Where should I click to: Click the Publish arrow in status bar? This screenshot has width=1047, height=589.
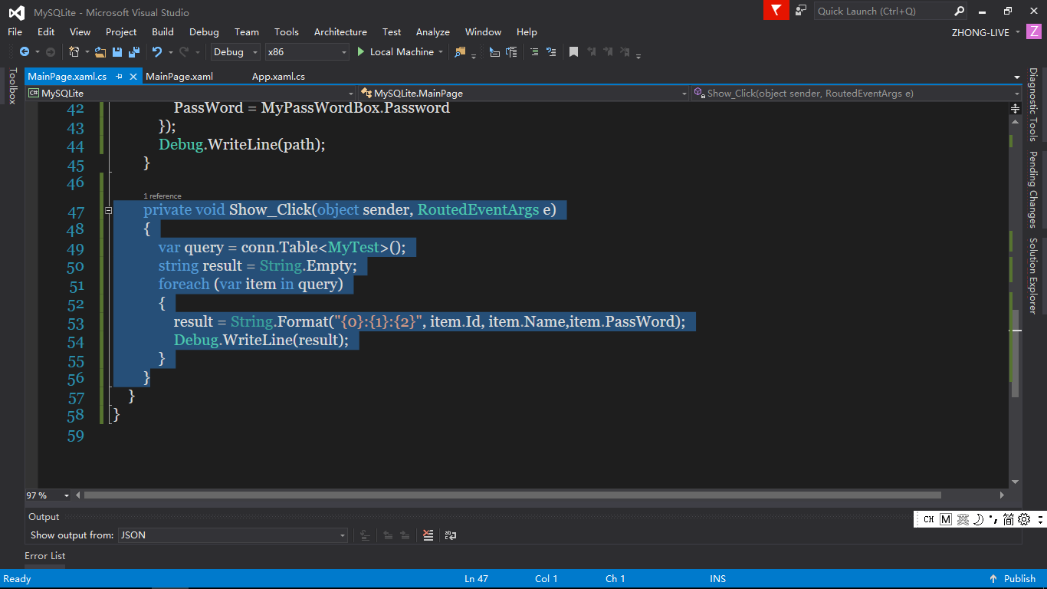pos(993,579)
